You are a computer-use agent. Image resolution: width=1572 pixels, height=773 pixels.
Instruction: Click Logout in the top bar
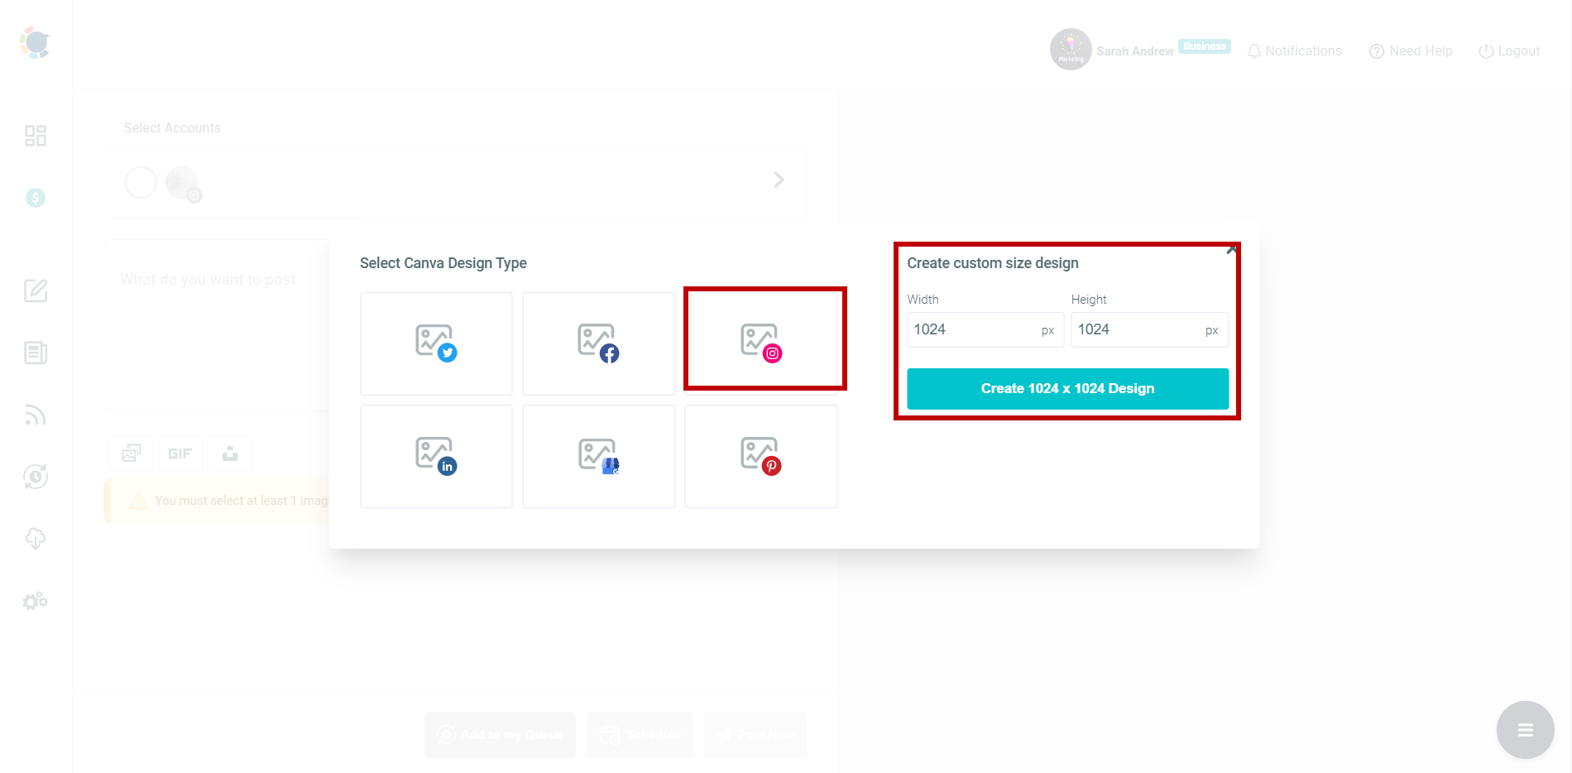(1509, 50)
